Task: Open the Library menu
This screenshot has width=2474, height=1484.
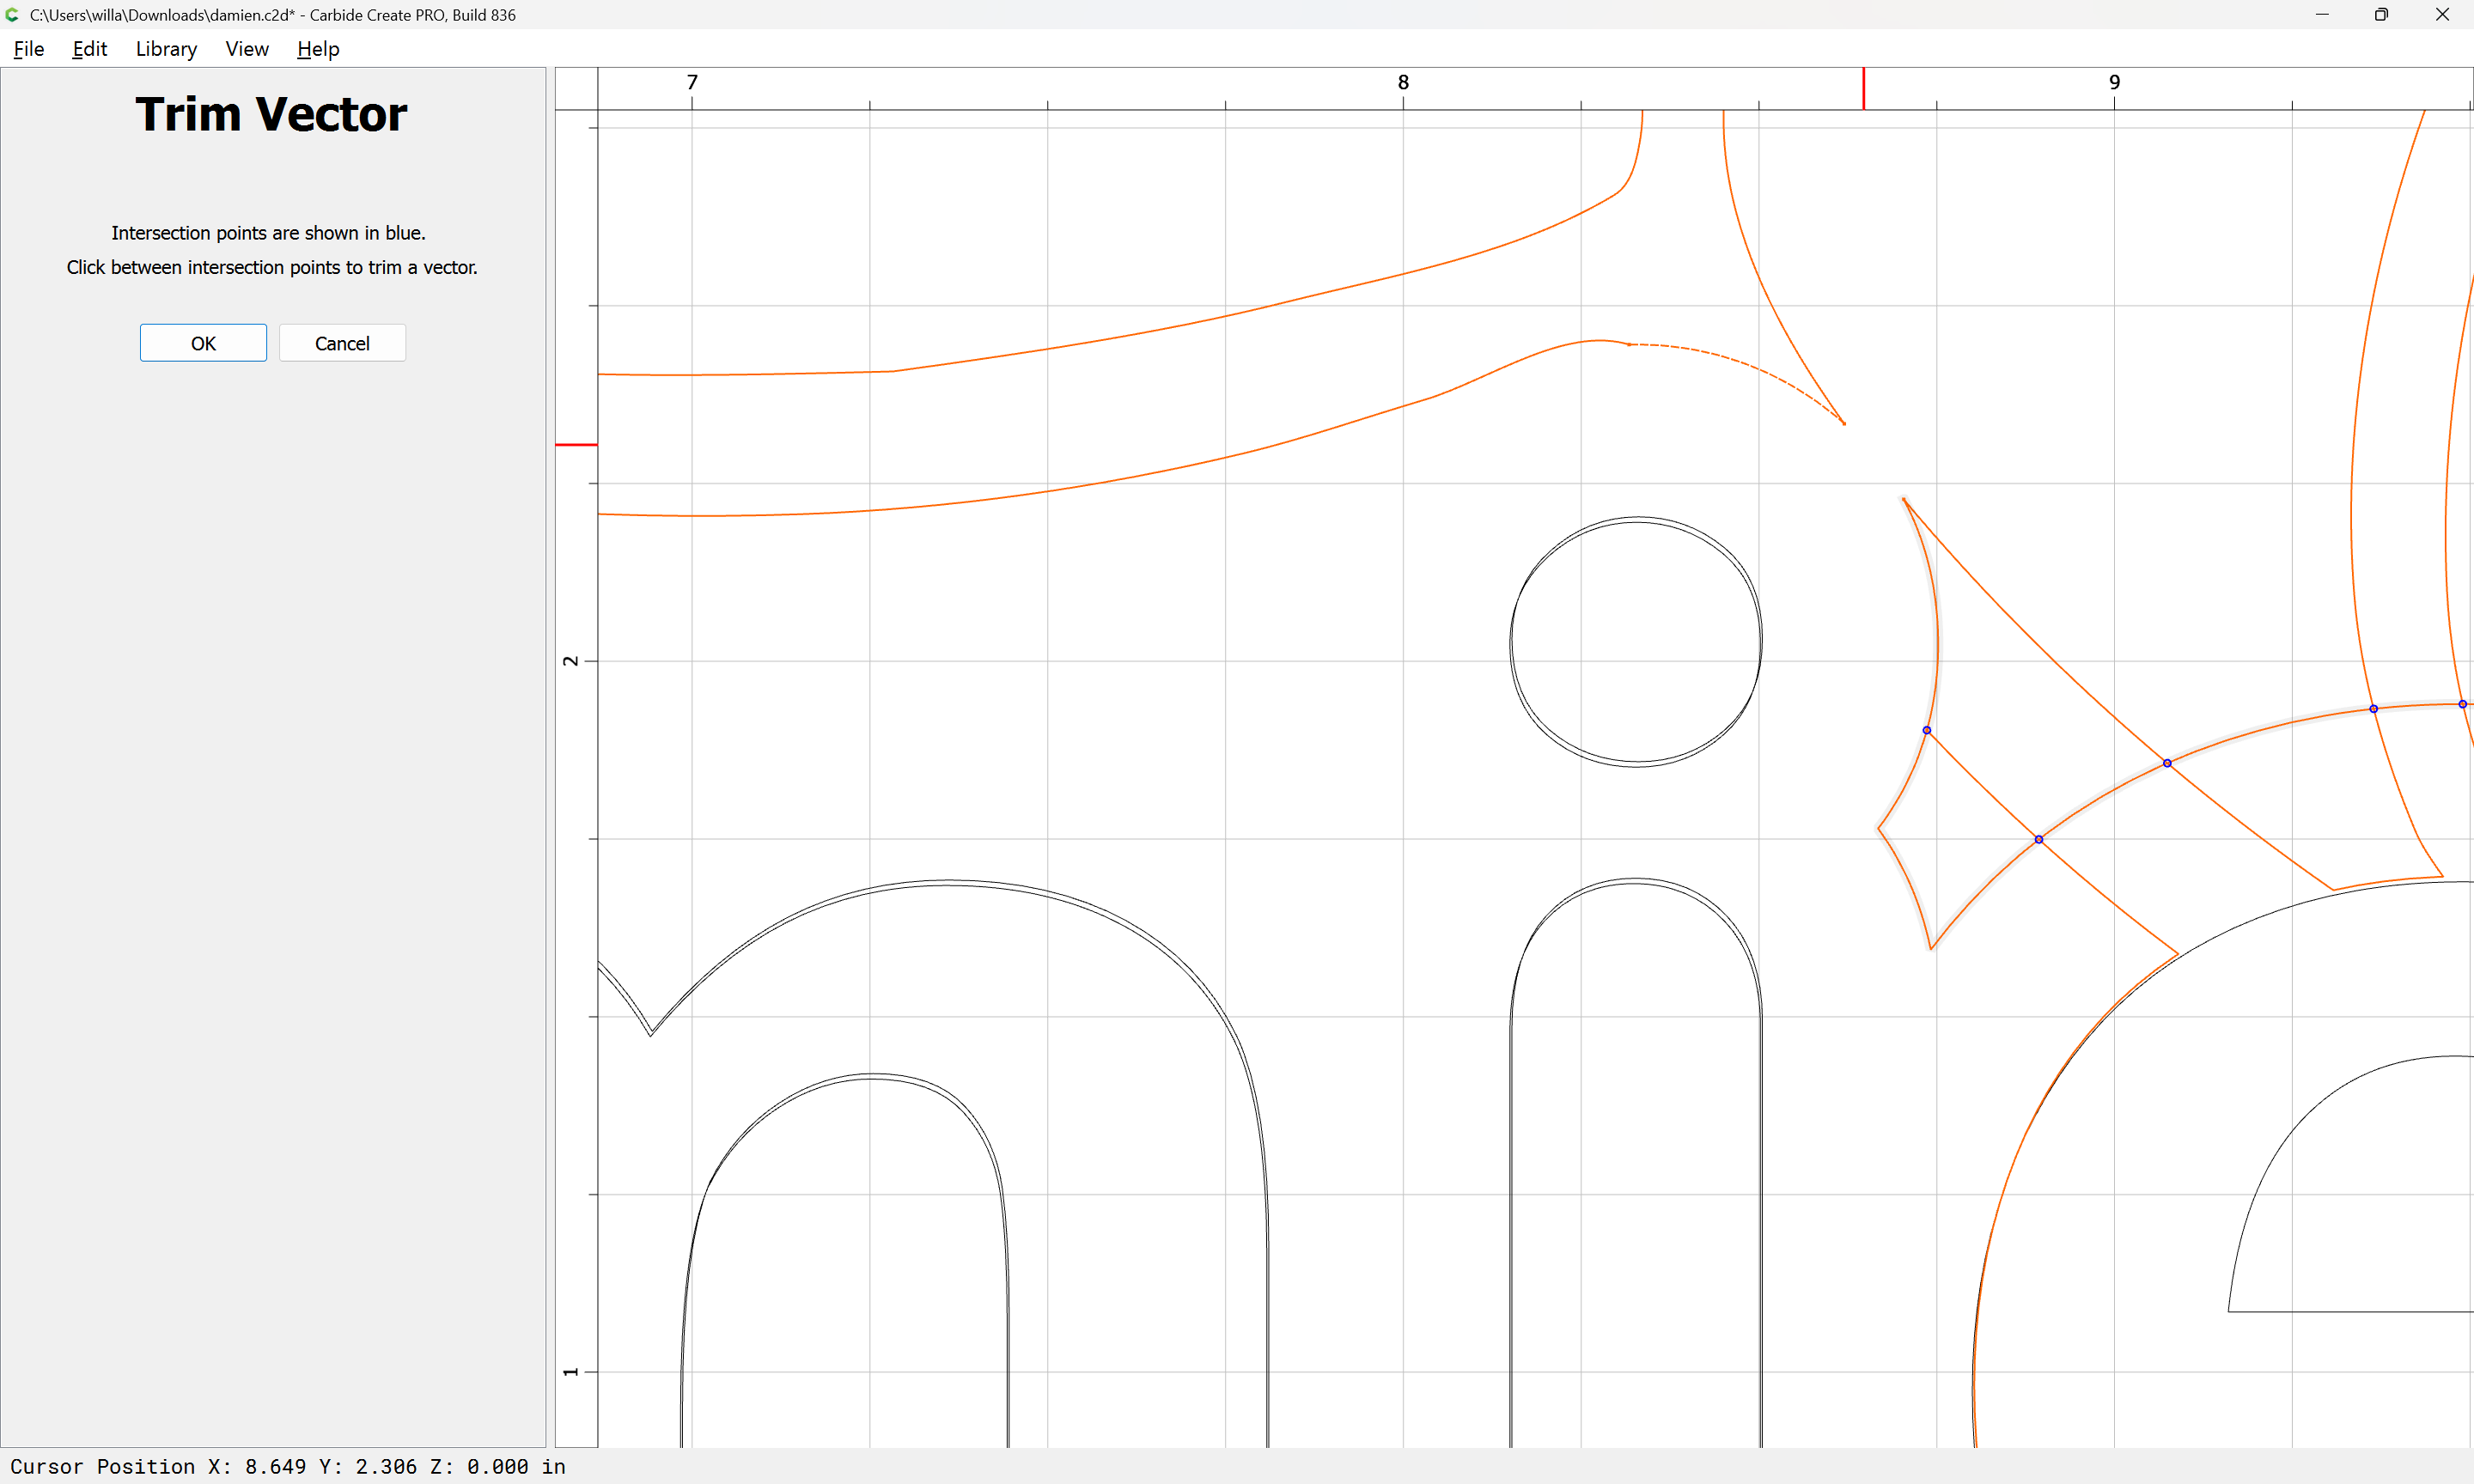Action: (x=166, y=49)
